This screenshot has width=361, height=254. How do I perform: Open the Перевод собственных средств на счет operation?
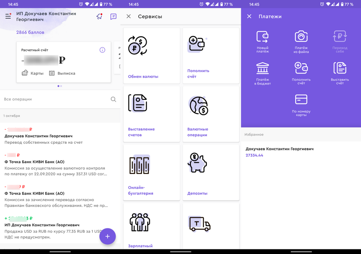pos(60,136)
